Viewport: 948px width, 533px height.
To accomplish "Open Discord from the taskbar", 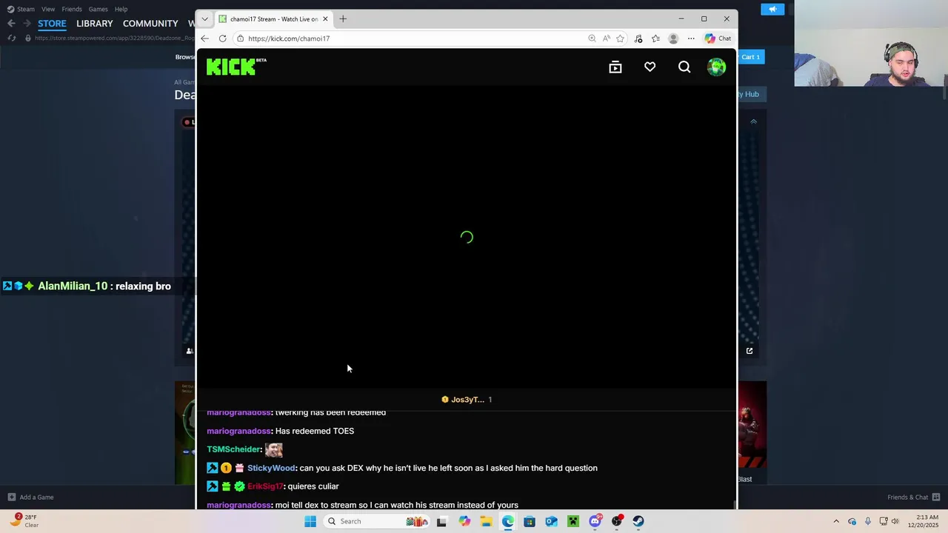I will pyautogui.click(x=595, y=521).
